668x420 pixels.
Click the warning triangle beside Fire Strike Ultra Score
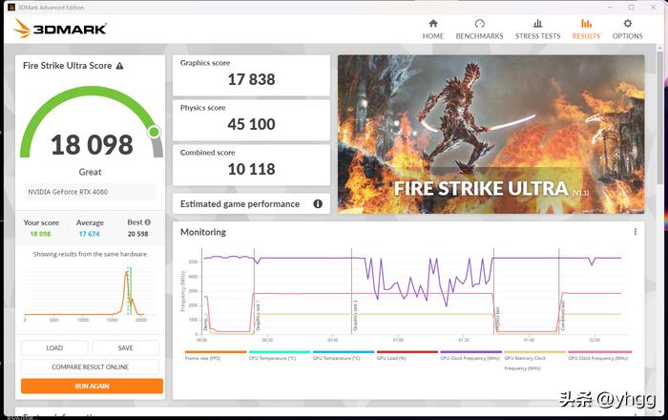click(x=119, y=66)
